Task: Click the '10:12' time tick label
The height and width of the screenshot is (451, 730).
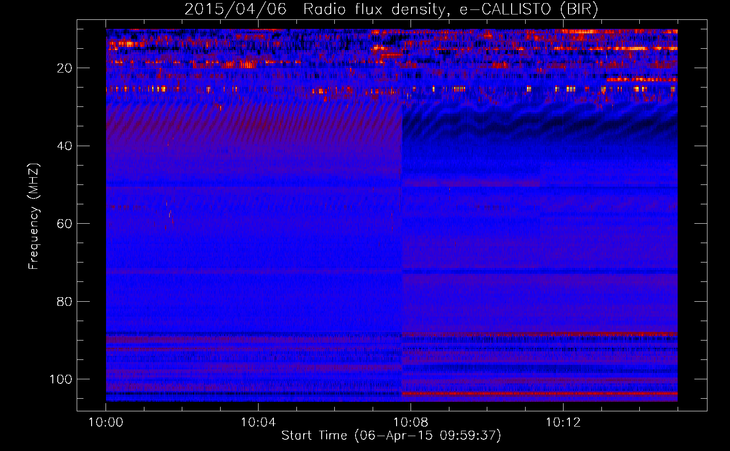Action: pos(563,423)
